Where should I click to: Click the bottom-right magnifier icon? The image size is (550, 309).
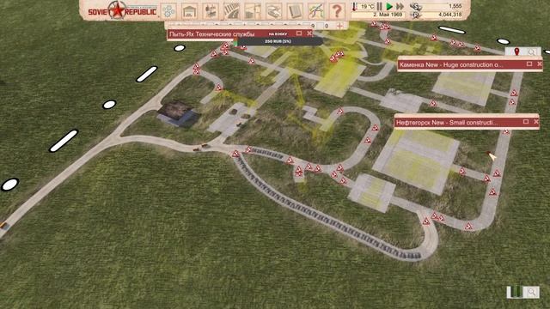coord(532,292)
